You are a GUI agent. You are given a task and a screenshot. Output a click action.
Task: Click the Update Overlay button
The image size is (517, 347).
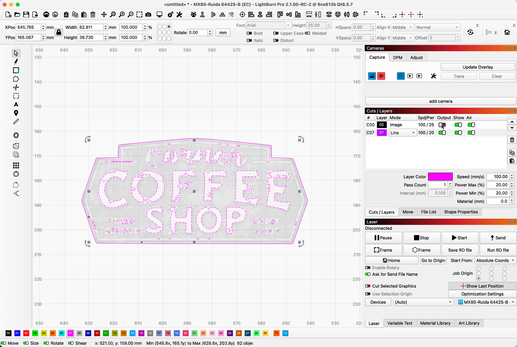click(478, 67)
